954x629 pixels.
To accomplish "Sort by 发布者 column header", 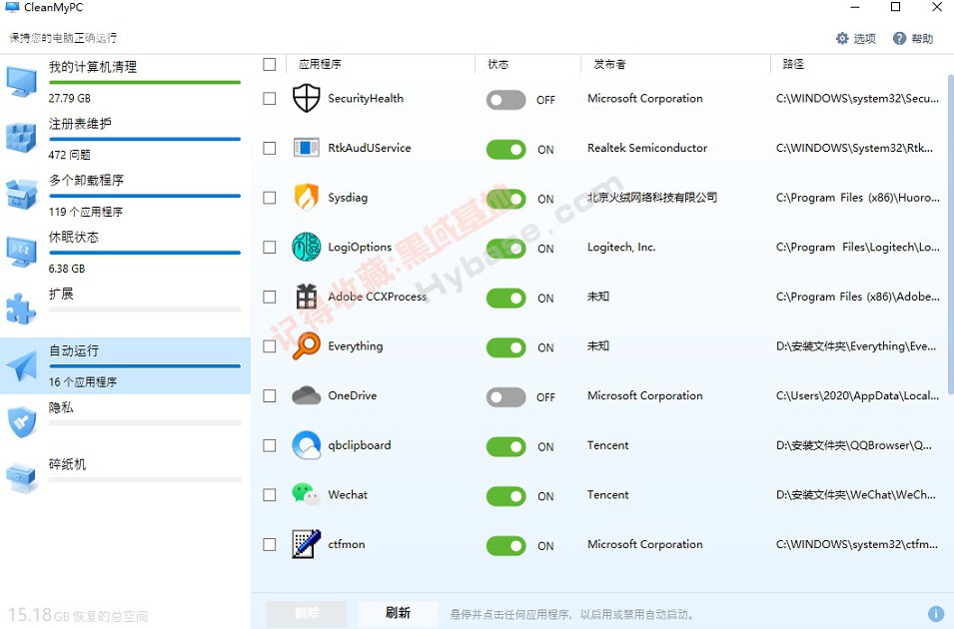I will coord(609,64).
